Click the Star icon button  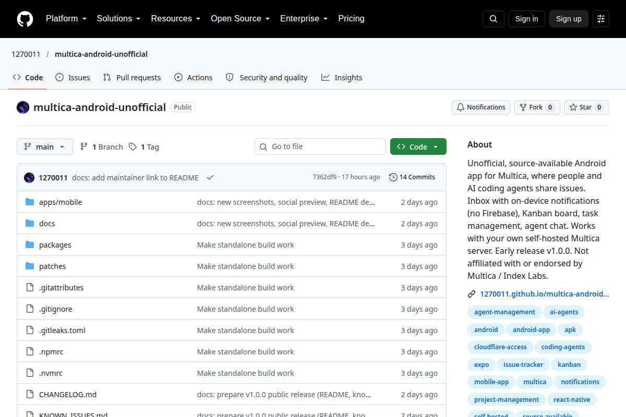[587, 107]
